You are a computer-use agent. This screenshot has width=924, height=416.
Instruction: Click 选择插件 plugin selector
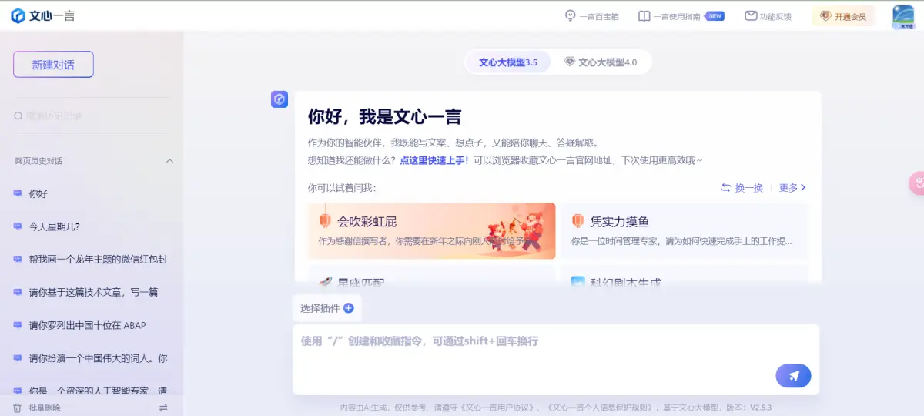(x=326, y=308)
